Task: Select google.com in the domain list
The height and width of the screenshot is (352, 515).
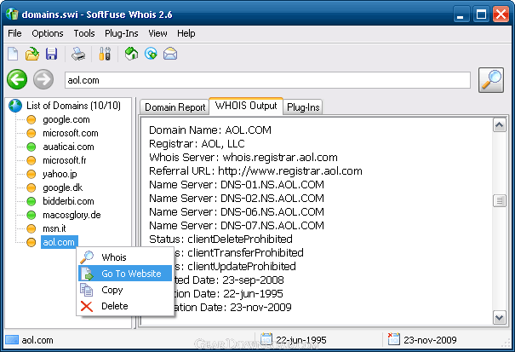Action: pos(66,119)
